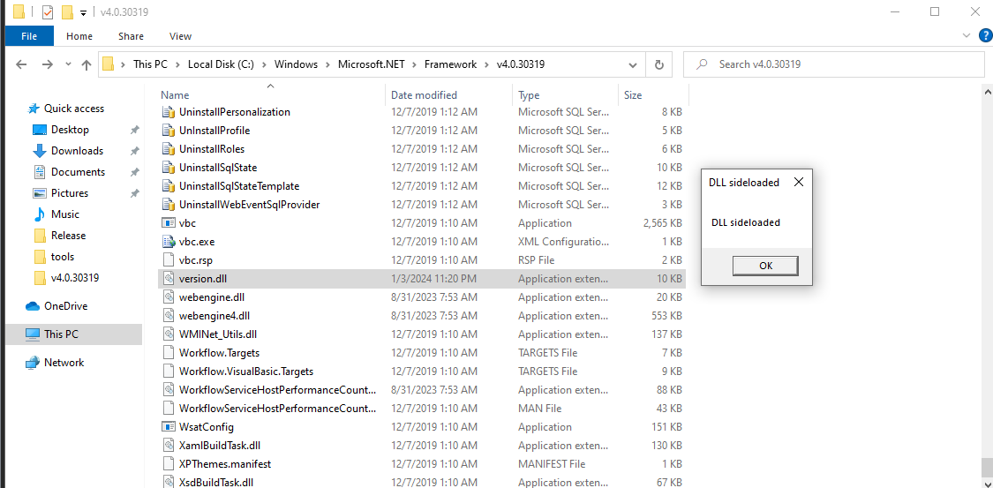Switch to the View ribbon tab
The height and width of the screenshot is (488, 993).
(x=180, y=36)
